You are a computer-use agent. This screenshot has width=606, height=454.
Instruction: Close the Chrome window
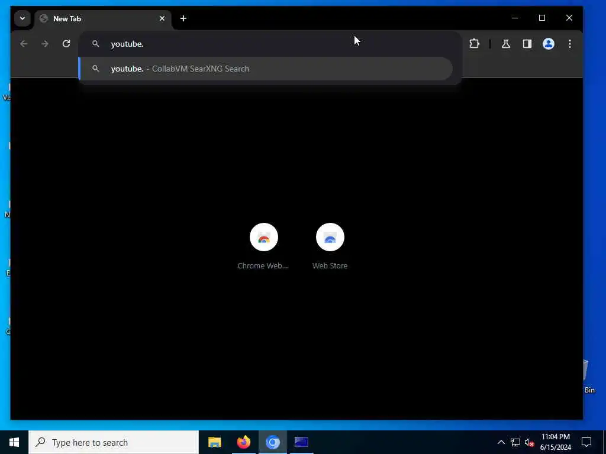[x=569, y=18]
